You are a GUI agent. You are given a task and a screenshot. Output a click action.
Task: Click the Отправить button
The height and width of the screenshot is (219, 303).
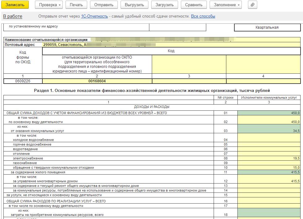tap(104, 5)
